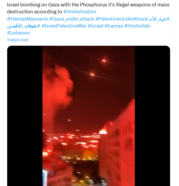Open the #Unitednation hashtag link

click(x=80, y=12)
